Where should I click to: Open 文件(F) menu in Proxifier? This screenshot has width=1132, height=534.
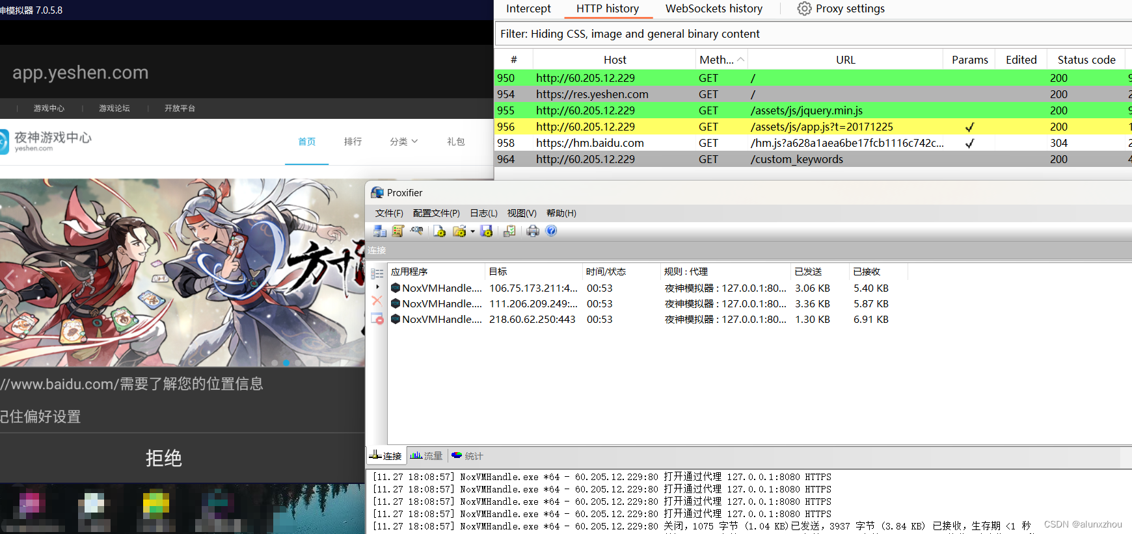coord(389,213)
